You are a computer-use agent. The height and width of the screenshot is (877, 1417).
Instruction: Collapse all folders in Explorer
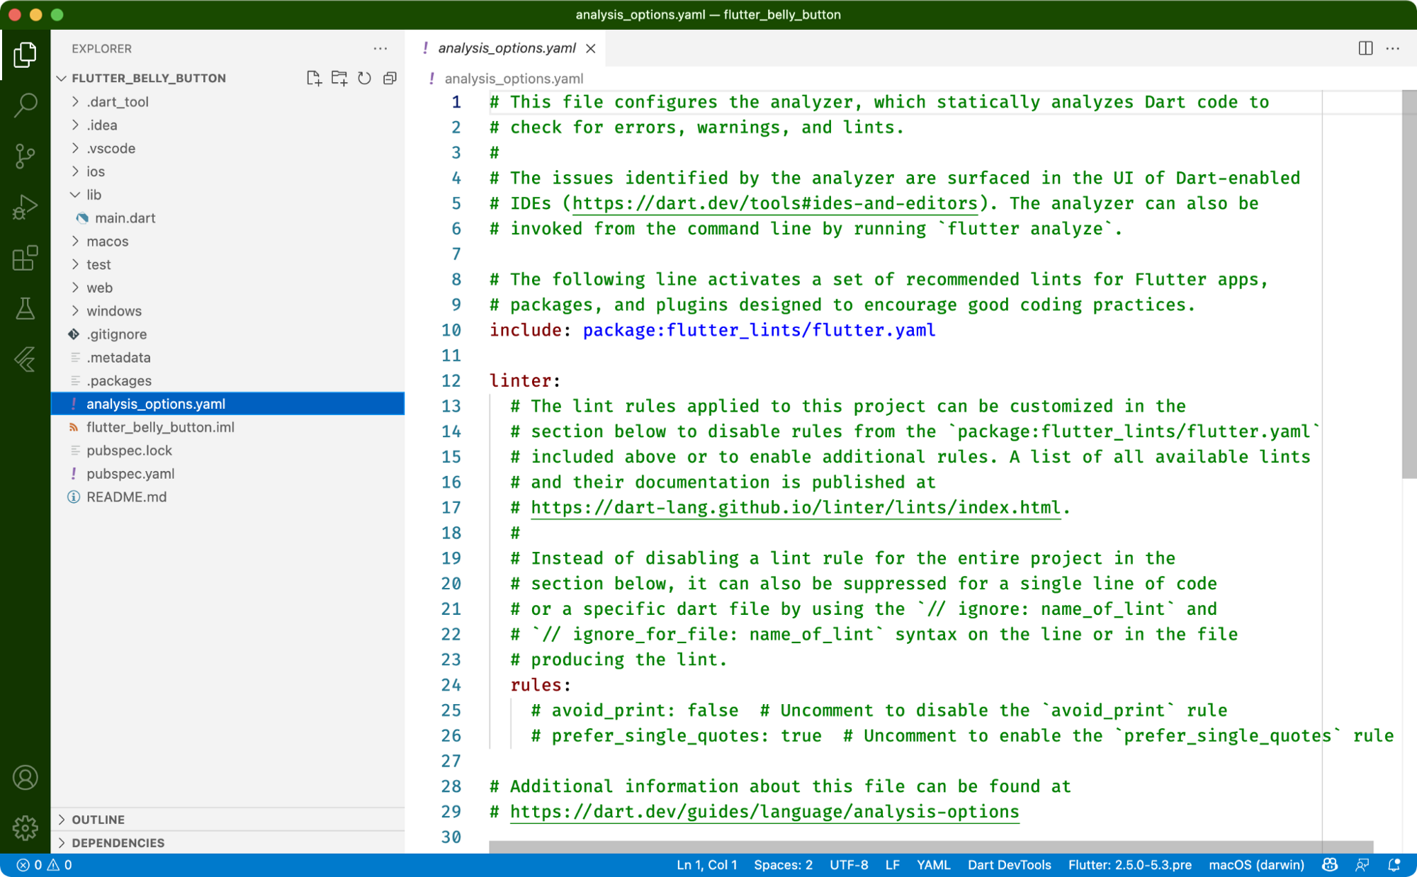(390, 78)
